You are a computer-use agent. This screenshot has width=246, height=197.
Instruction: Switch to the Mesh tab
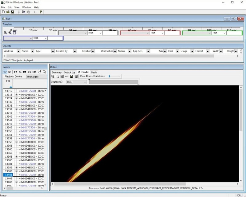coord(94,72)
